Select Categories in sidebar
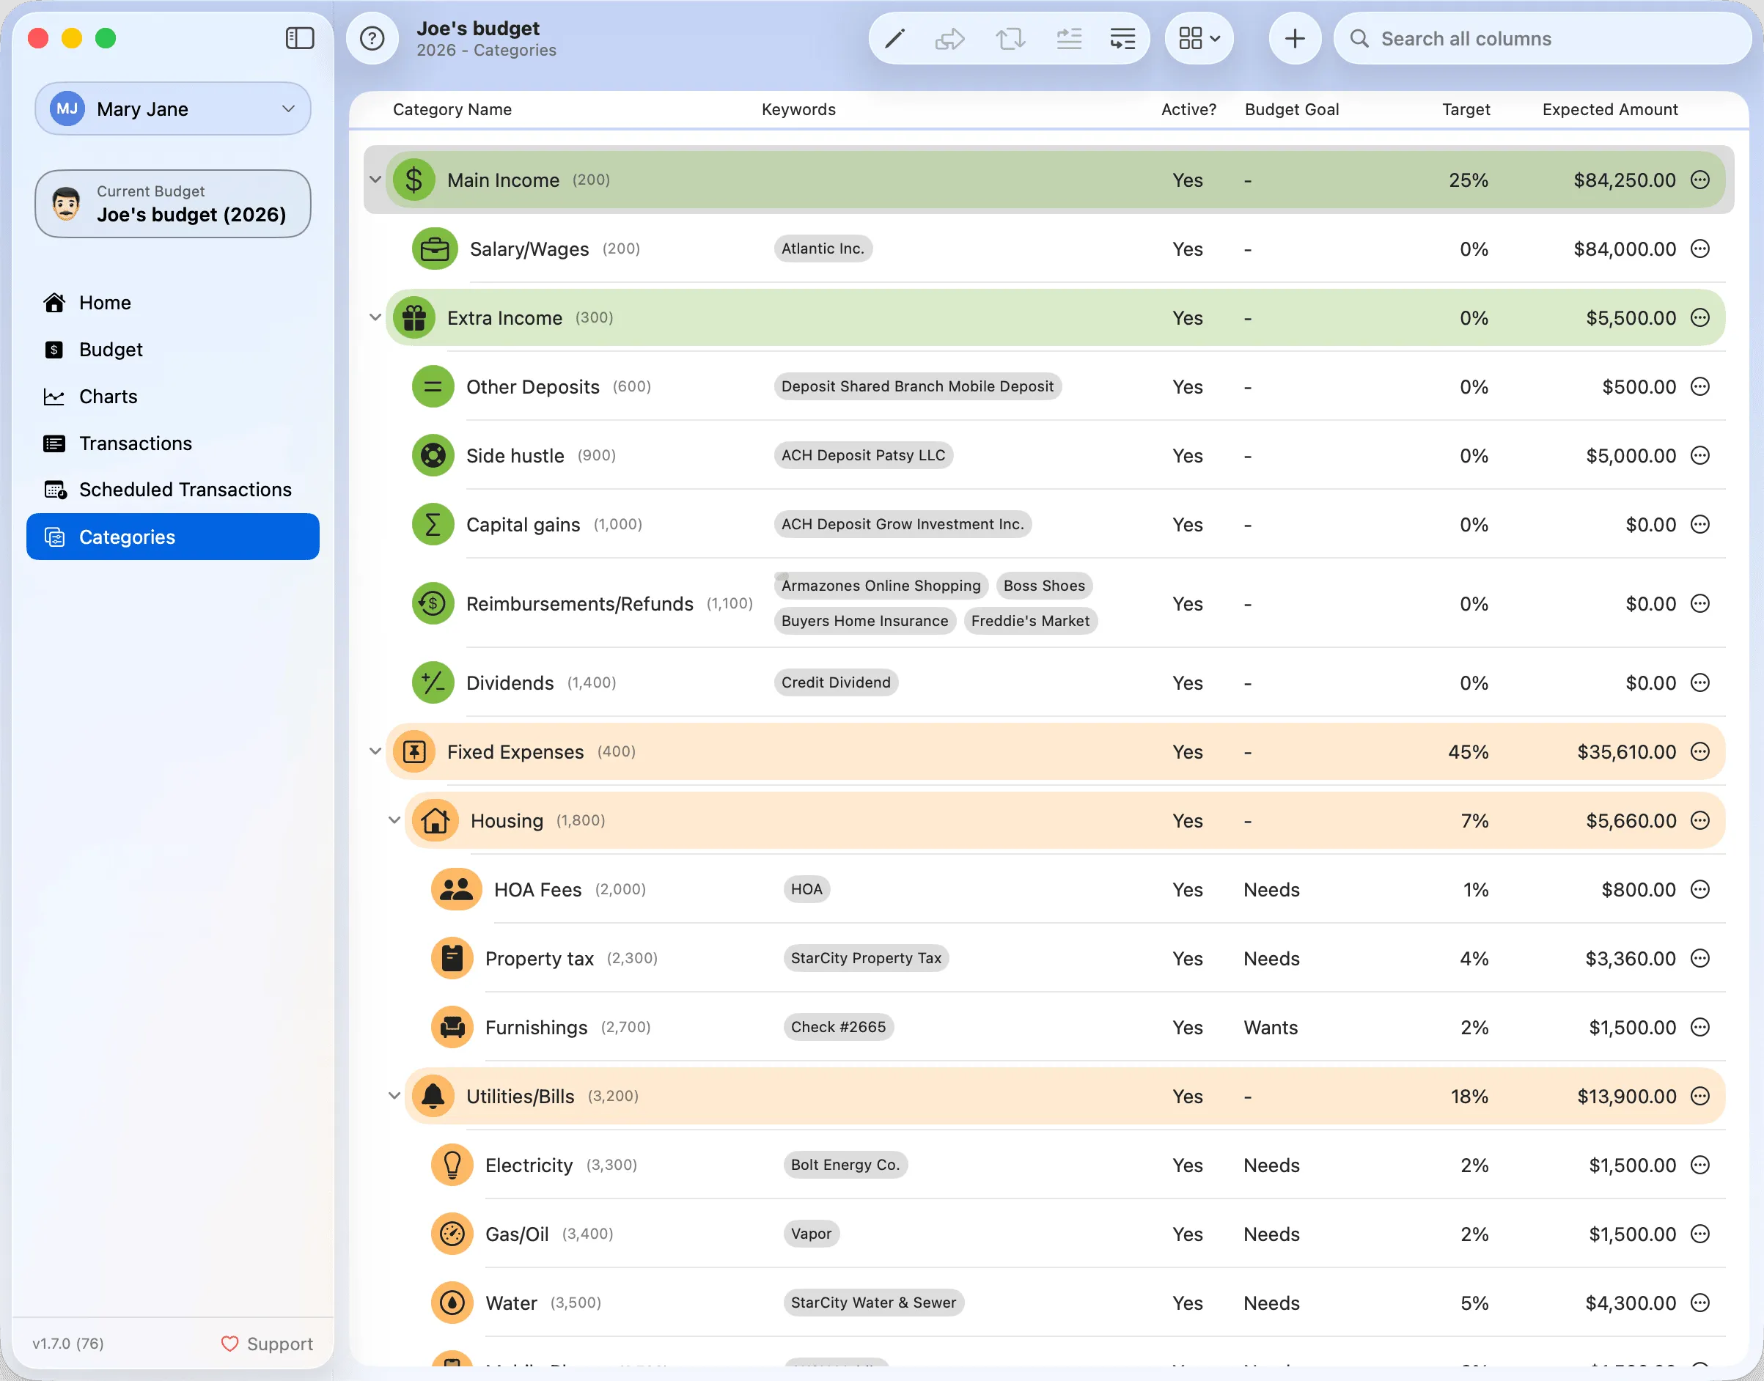This screenshot has width=1764, height=1381. [x=172, y=537]
